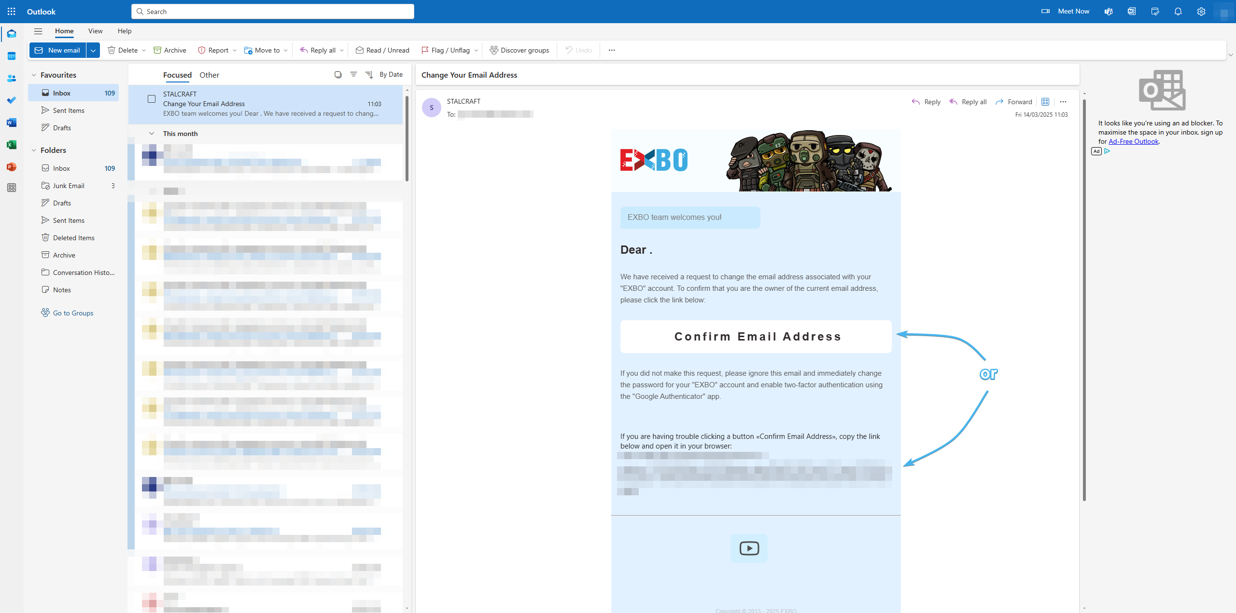Click in the Search box
Viewport: 1236px width, 613px height.
pos(273,12)
